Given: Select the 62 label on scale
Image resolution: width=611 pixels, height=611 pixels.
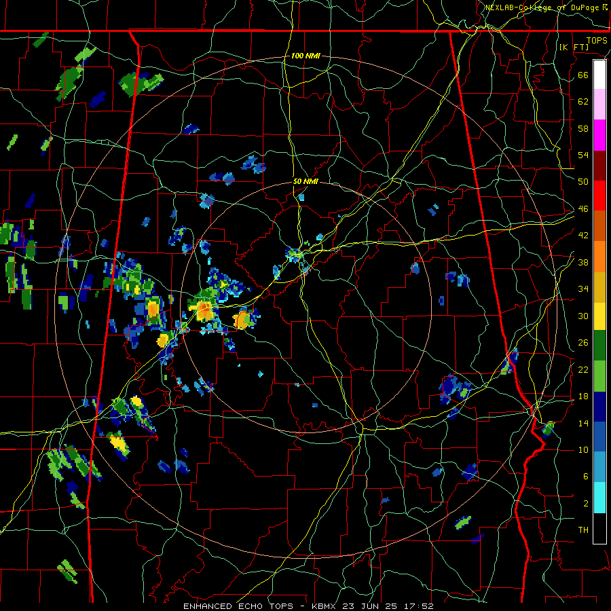Looking at the screenshot, I should coord(583,101).
